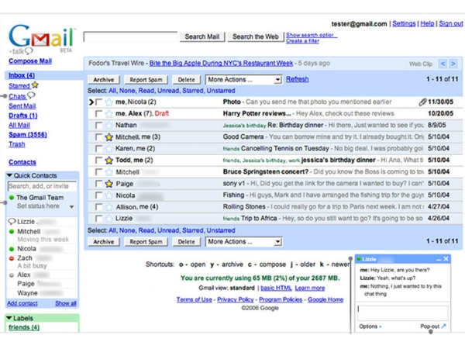Collapse the Labels section
465x349 pixels.
[x=9, y=318]
